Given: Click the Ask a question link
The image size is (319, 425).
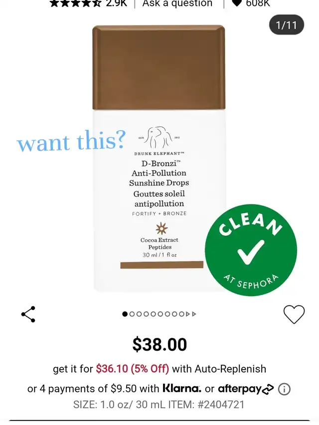Looking at the screenshot, I should coord(177,3).
